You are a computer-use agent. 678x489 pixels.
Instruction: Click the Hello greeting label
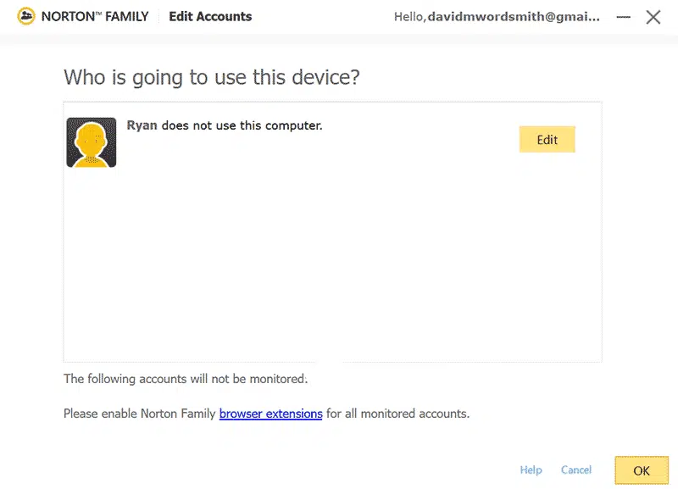click(x=410, y=16)
